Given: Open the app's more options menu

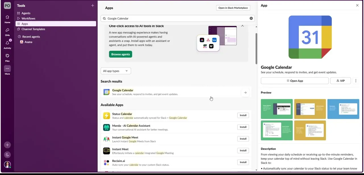Looking at the screenshot, I should click(356, 81).
